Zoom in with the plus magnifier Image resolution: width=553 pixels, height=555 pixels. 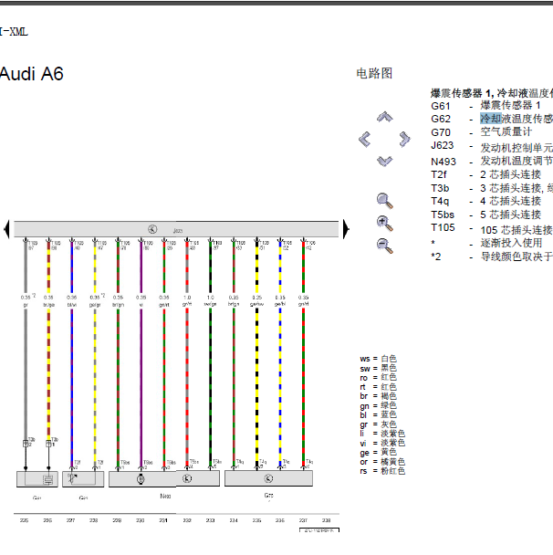pos(385,224)
